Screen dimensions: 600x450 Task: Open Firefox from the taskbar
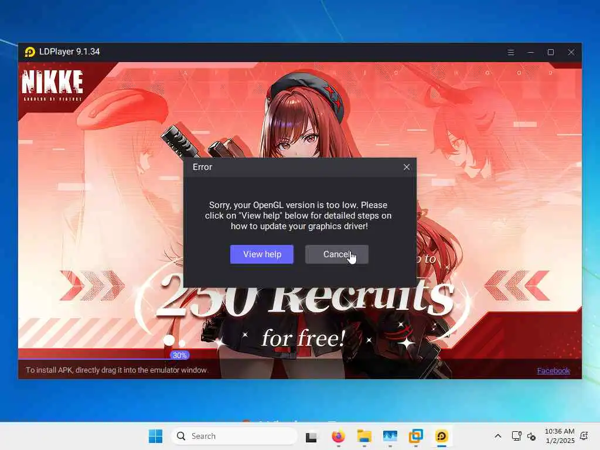[x=338, y=436]
